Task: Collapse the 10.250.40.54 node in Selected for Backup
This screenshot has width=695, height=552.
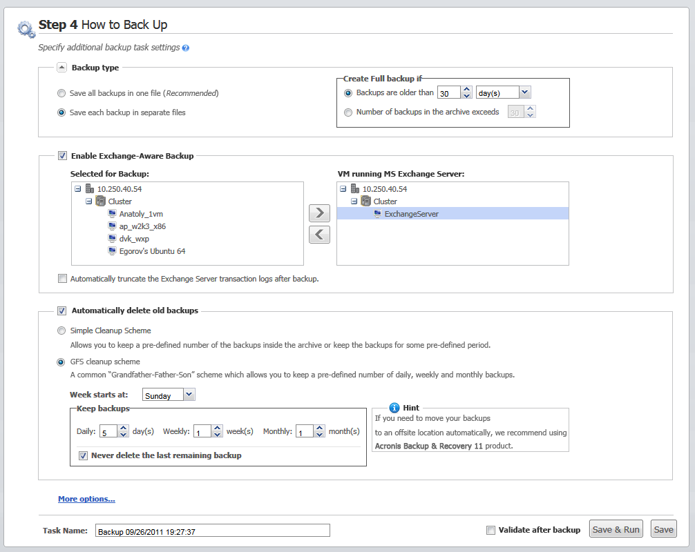Action: [x=77, y=189]
